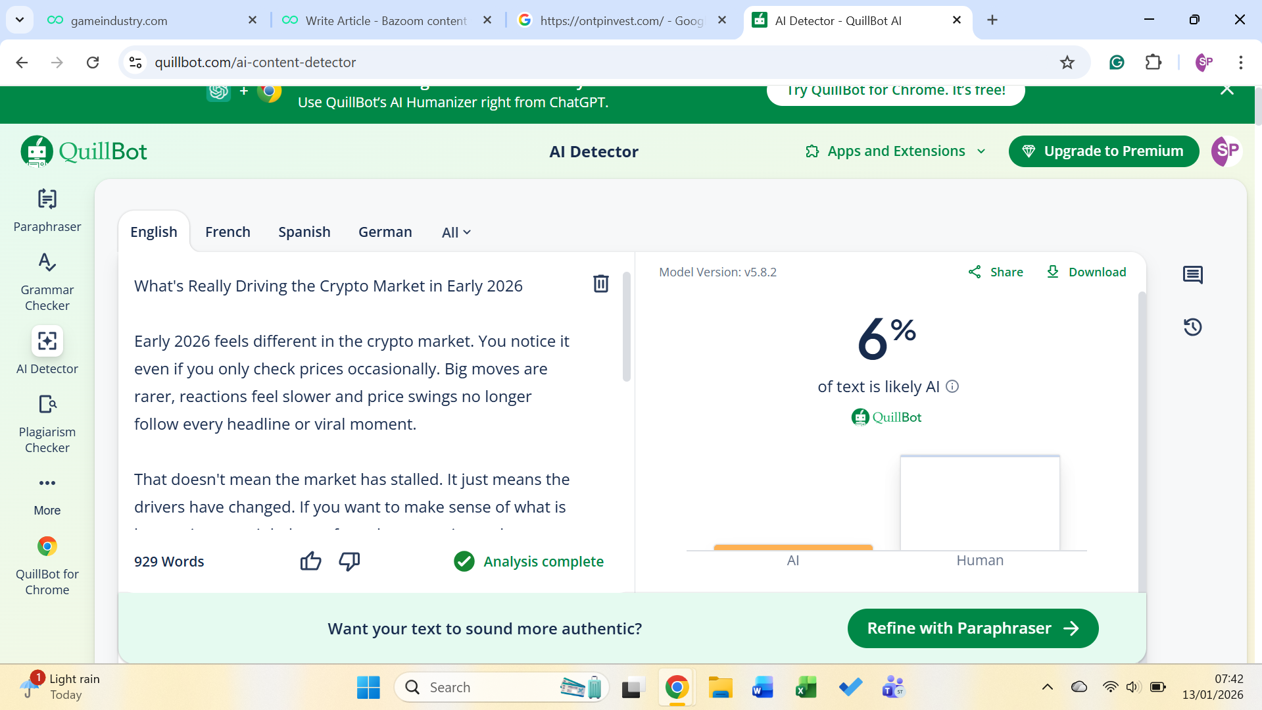This screenshot has height=710, width=1262.
Task: Give thumbs down on the analysis
Action: (349, 561)
